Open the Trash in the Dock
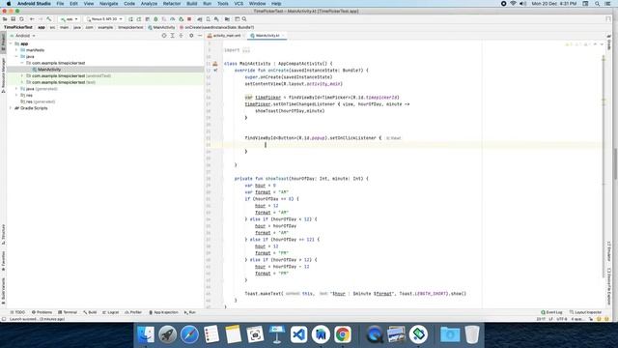The height and width of the screenshot is (348, 618). [x=472, y=334]
